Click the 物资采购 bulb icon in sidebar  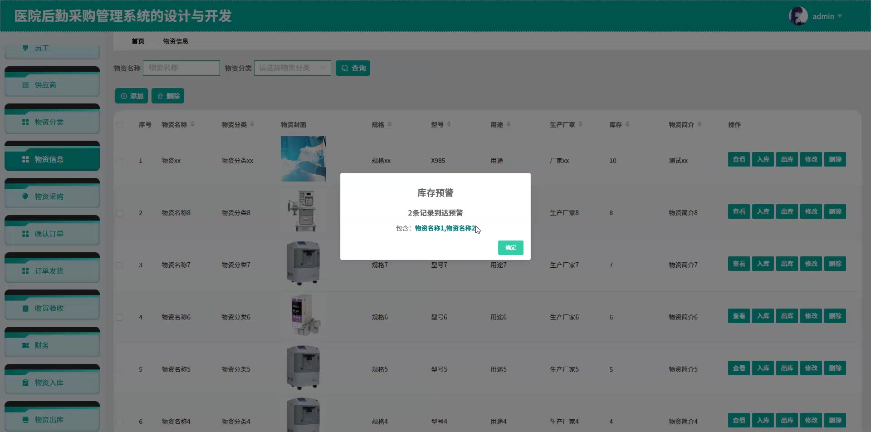(x=25, y=196)
